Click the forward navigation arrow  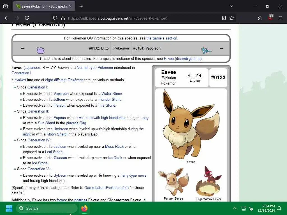(17, 18)
